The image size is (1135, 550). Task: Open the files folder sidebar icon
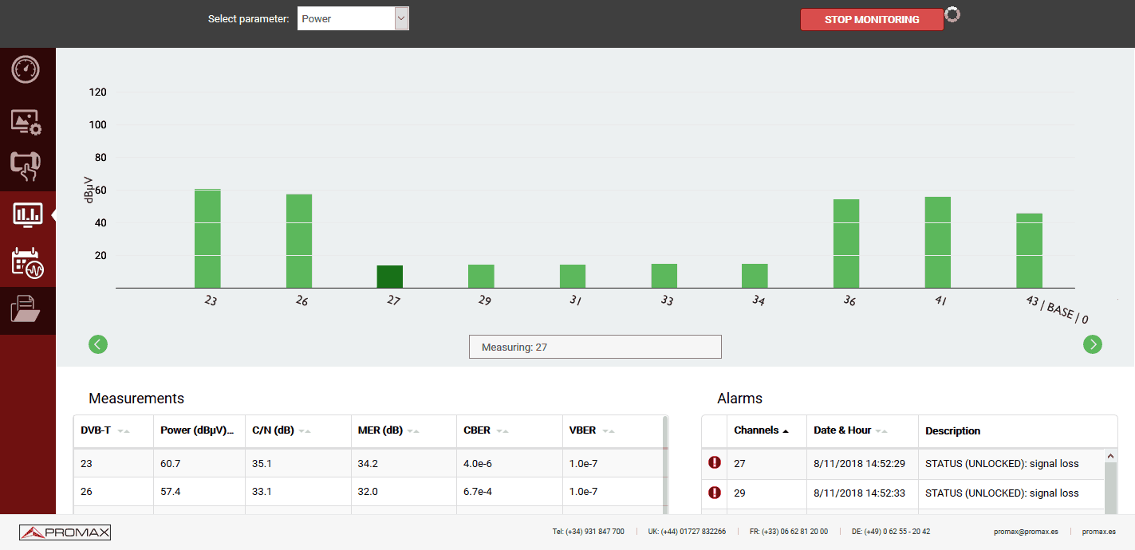(x=26, y=308)
